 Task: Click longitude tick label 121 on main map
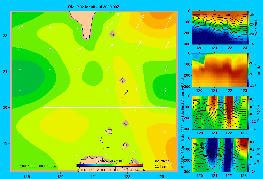(x=94, y=176)
